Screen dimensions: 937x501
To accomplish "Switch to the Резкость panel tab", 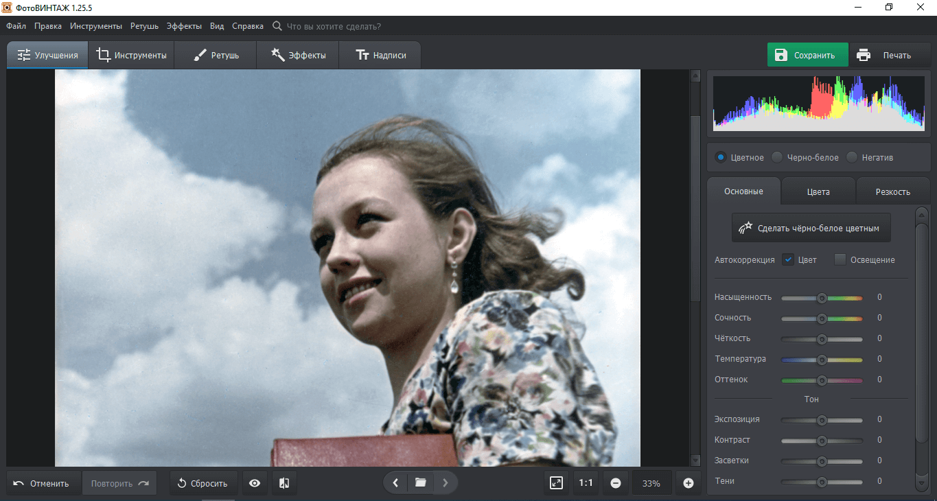I will (892, 191).
